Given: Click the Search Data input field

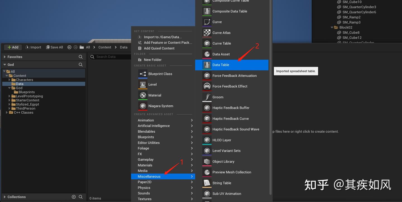Looking at the screenshot, I should click(111, 57).
